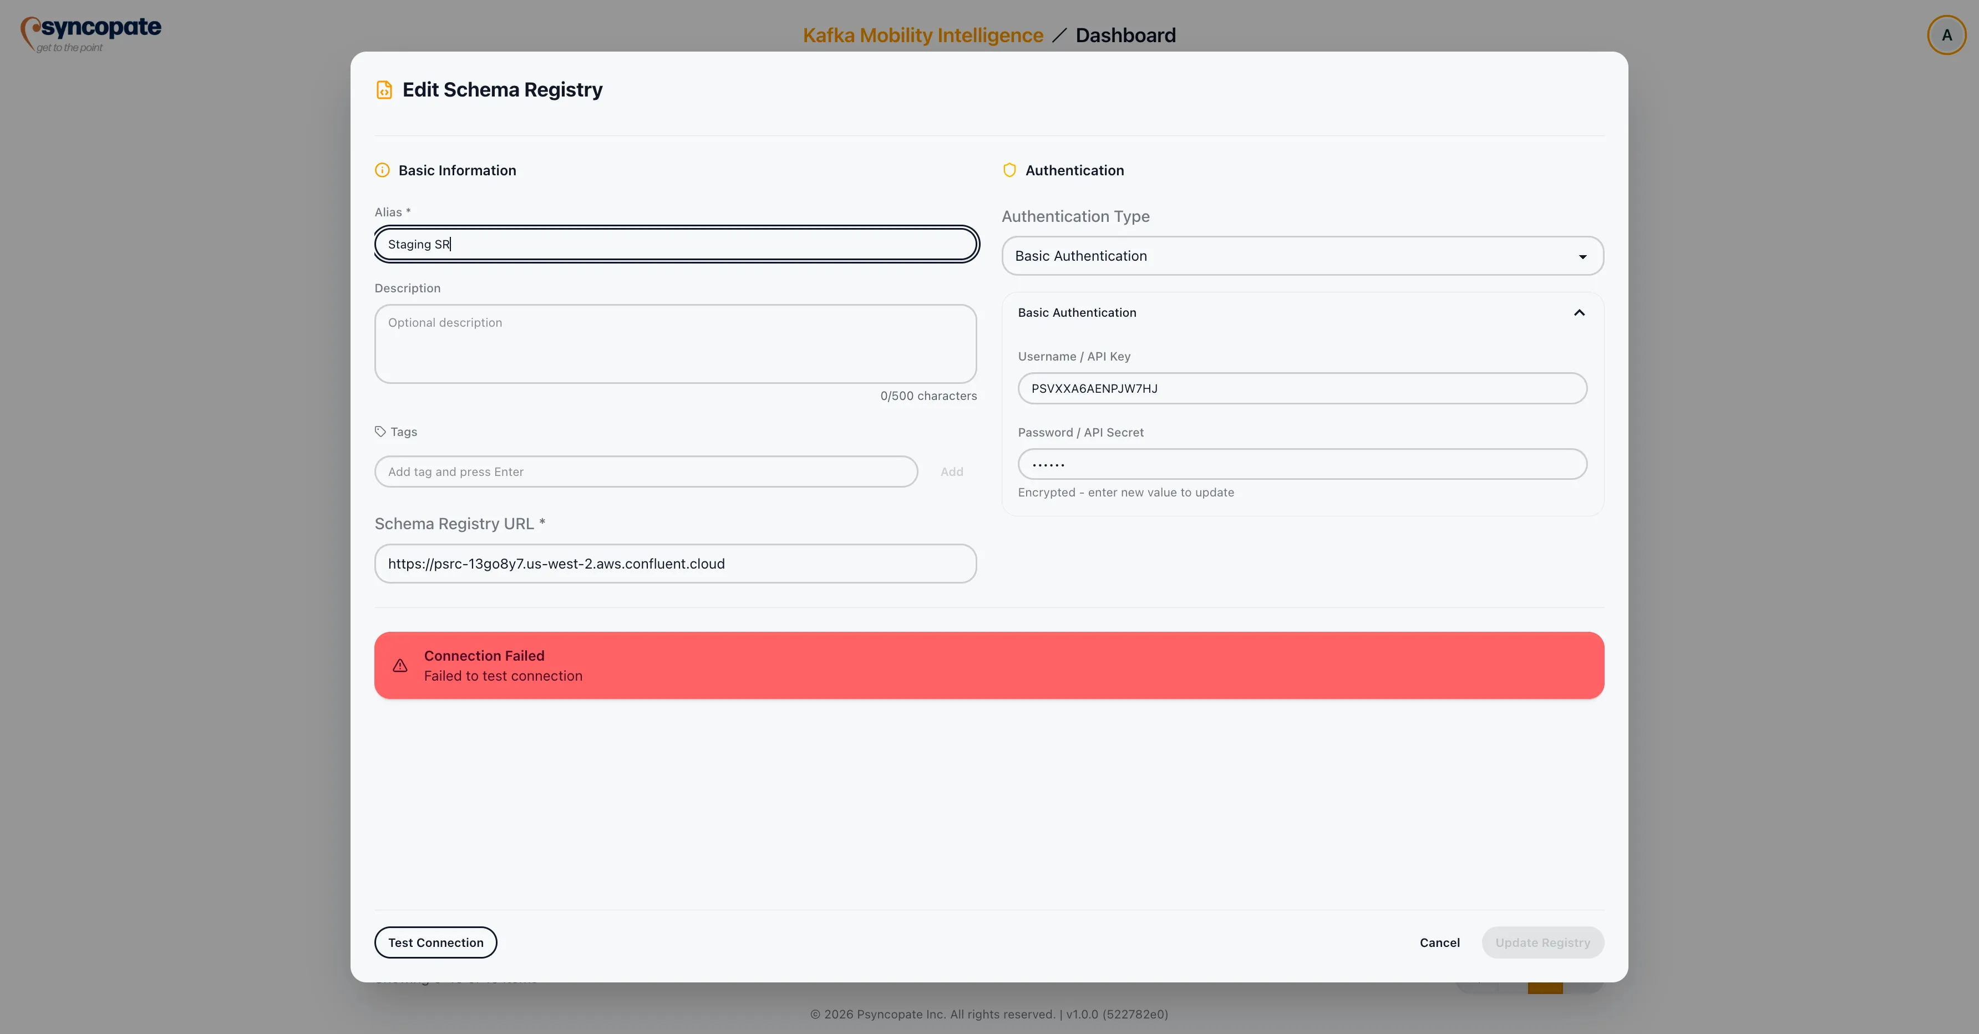Click the info icon next to Basic Information
Screen dimensions: 1979x1034
point(382,170)
